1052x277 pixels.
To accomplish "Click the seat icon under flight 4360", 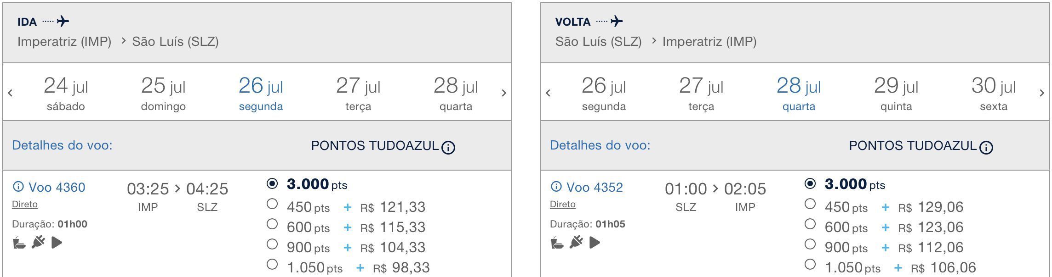I will click(19, 242).
